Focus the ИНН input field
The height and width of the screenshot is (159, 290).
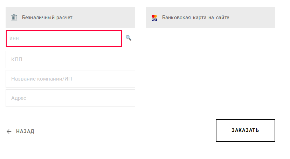click(x=64, y=39)
